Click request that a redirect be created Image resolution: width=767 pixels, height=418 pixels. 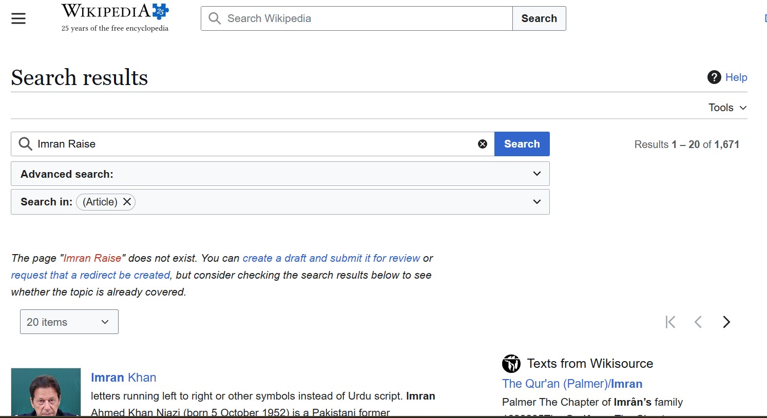(x=90, y=275)
